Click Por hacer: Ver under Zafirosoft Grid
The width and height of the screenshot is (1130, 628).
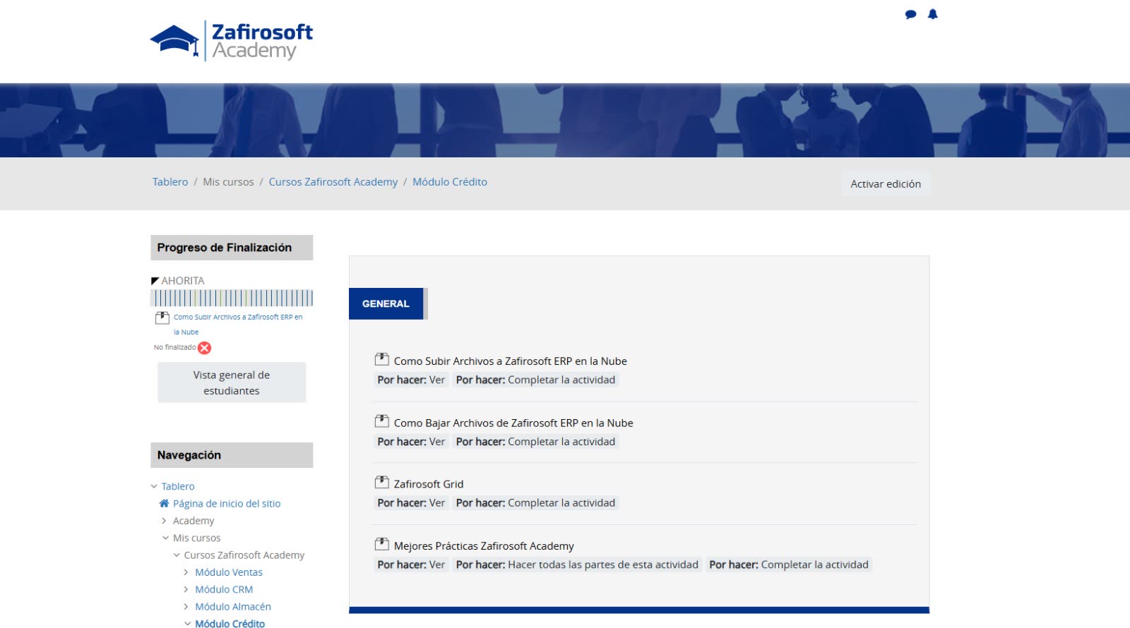[x=411, y=503]
